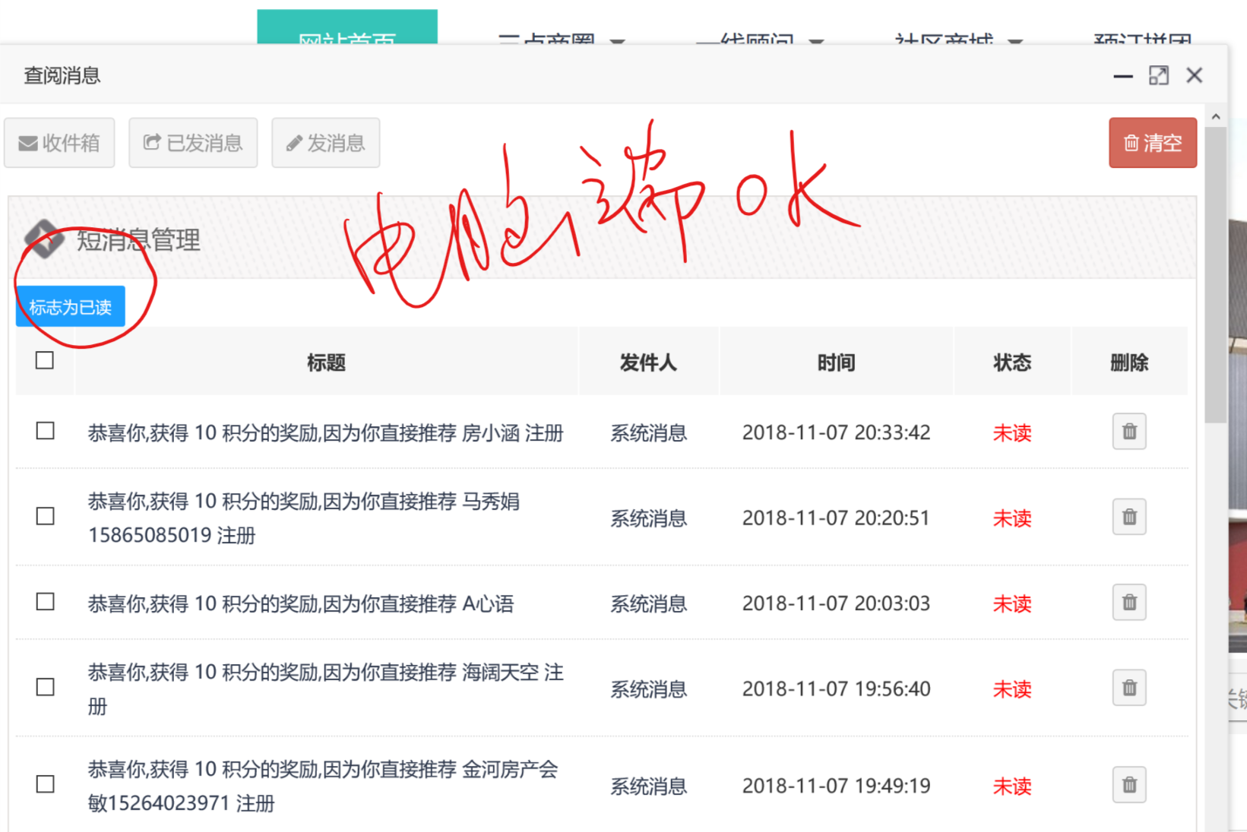This screenshot has height=832, width=1247.
Task: Click 发消息 to compose a message
Action: point(325,143)
